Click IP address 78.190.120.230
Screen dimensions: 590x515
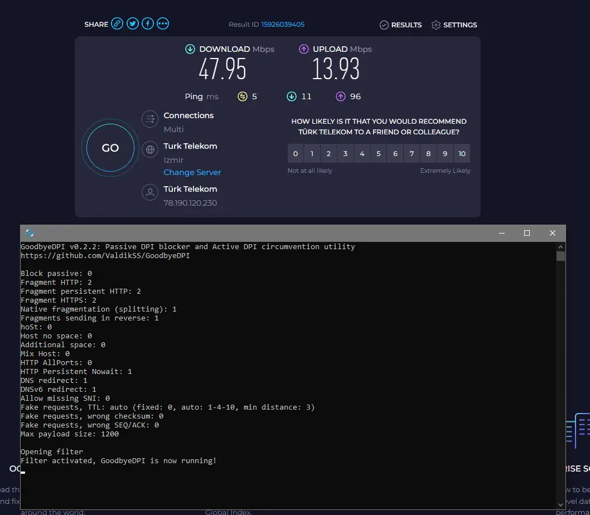point(190,203)
